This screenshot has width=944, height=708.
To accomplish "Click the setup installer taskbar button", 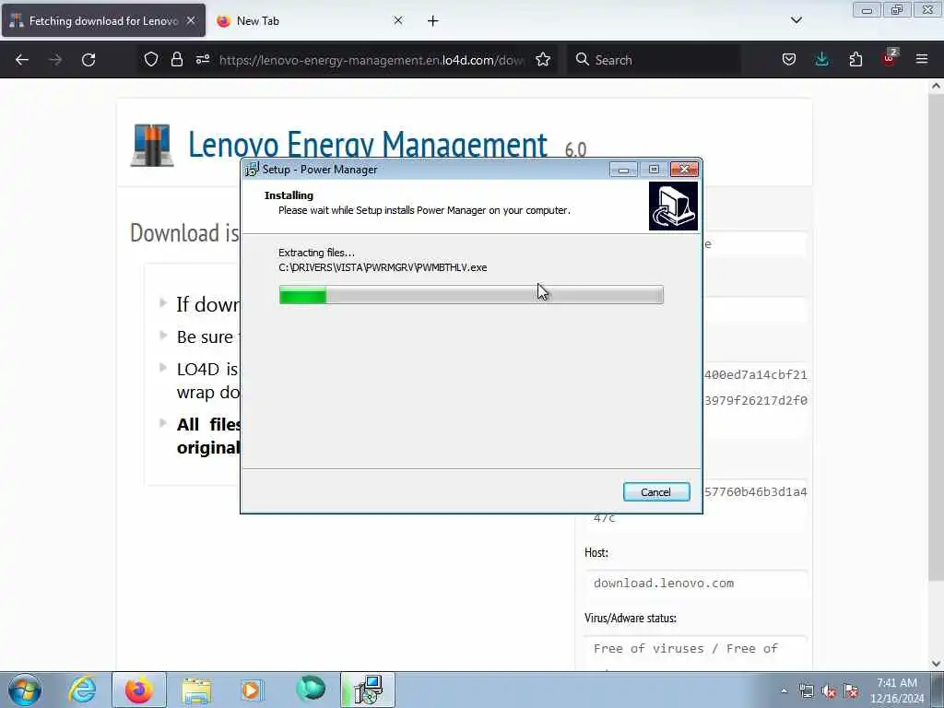I will [x=368, y=690].
